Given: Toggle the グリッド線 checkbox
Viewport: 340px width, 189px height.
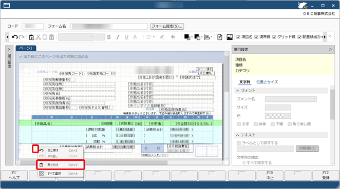Looking at the screenshot, I should [274, 37].
